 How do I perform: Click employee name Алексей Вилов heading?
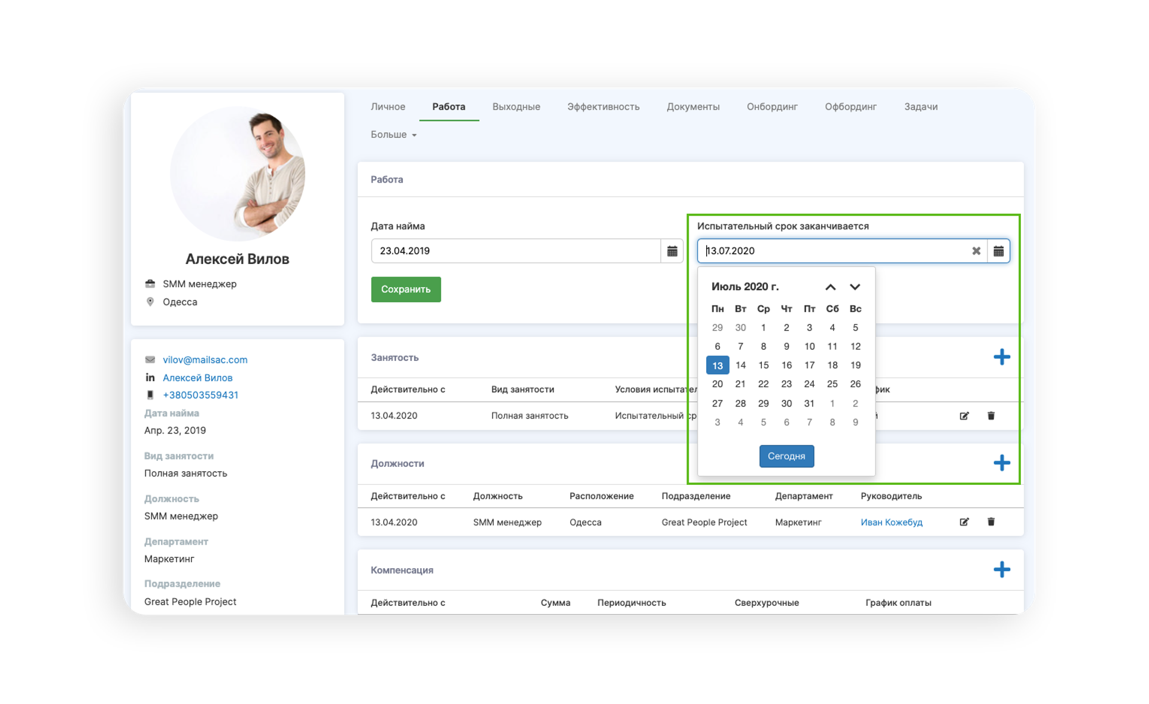click(x=238, y=259)
